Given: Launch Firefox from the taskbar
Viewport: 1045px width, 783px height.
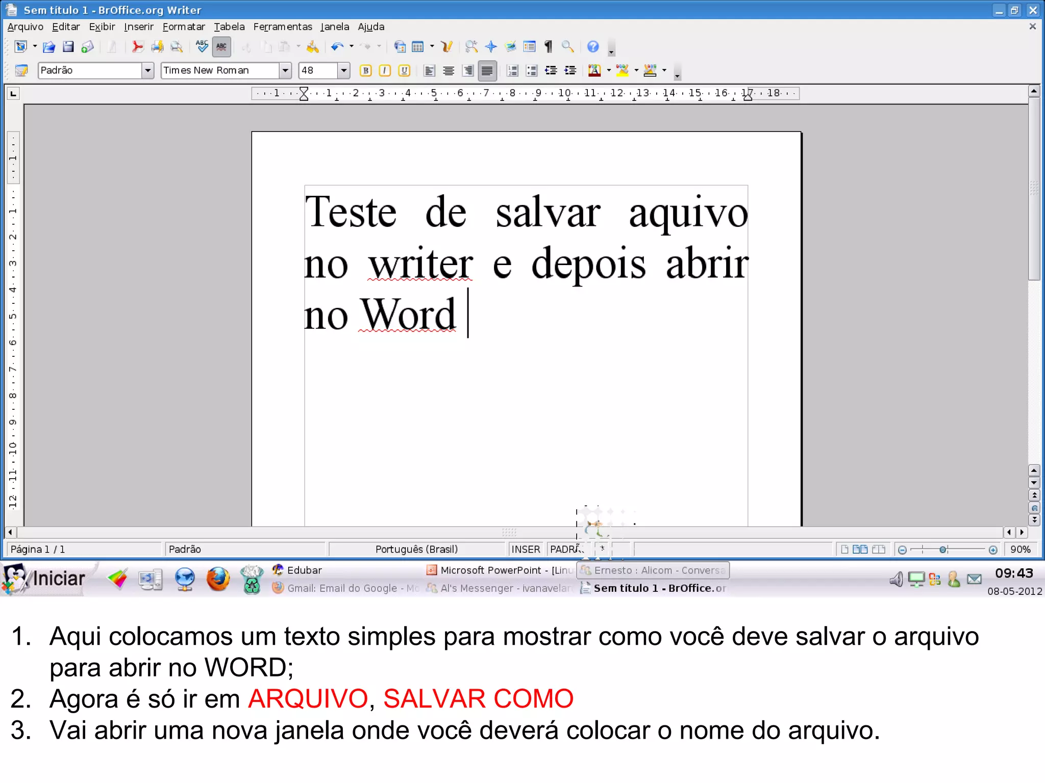Looking at the screenshot, I should (218, 579).
